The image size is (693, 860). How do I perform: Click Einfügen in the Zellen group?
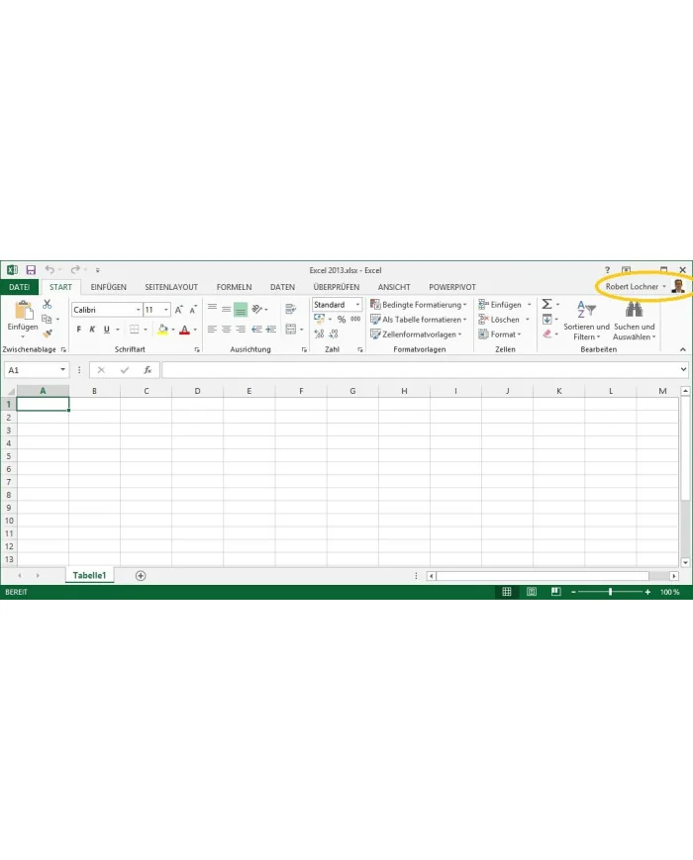[500, 305]
